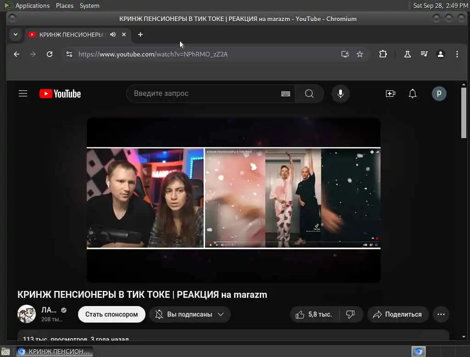Open the Places menu
The height and width of the screenshot is (357, 470).
pyautogui.click(x=65, y=6)
